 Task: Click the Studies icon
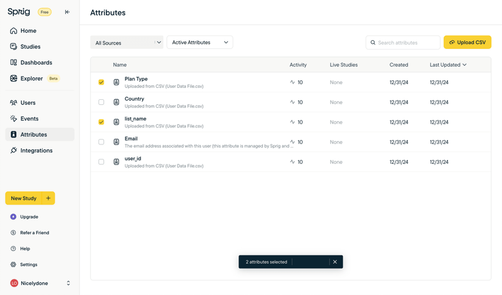pos(13,46)
